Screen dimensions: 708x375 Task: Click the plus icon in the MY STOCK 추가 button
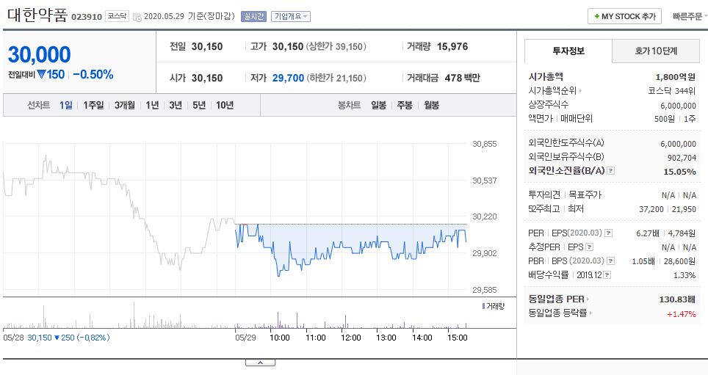pyautogui.click(x=597, y=16)
